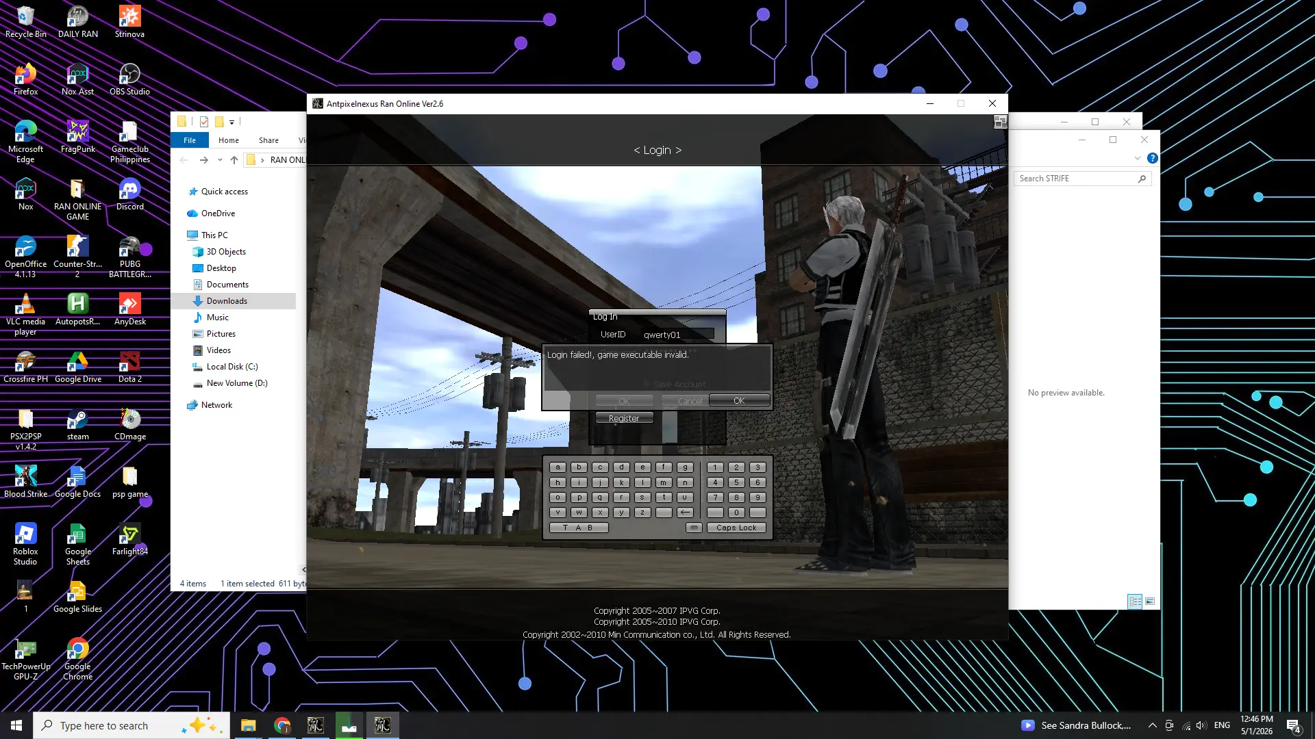Select This PC in Explorer navigation pane

click(214, 235)
